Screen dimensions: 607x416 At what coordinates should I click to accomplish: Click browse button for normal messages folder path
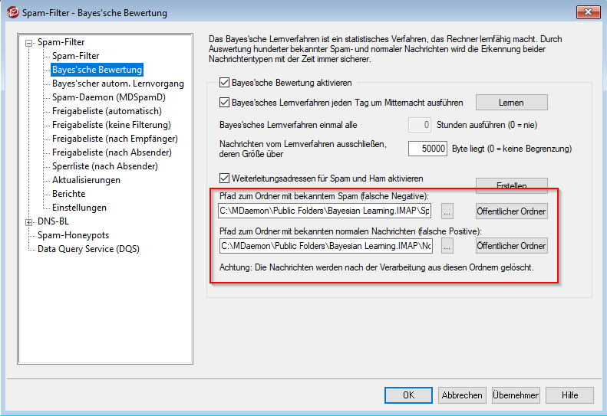[447, 246]
